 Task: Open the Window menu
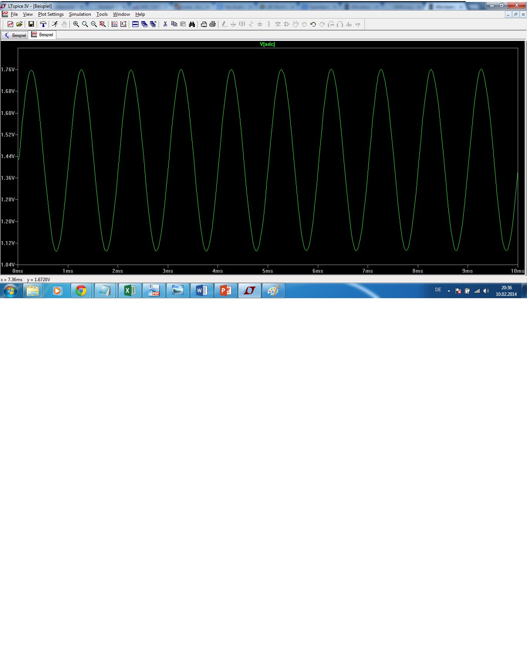click(122, 14)
